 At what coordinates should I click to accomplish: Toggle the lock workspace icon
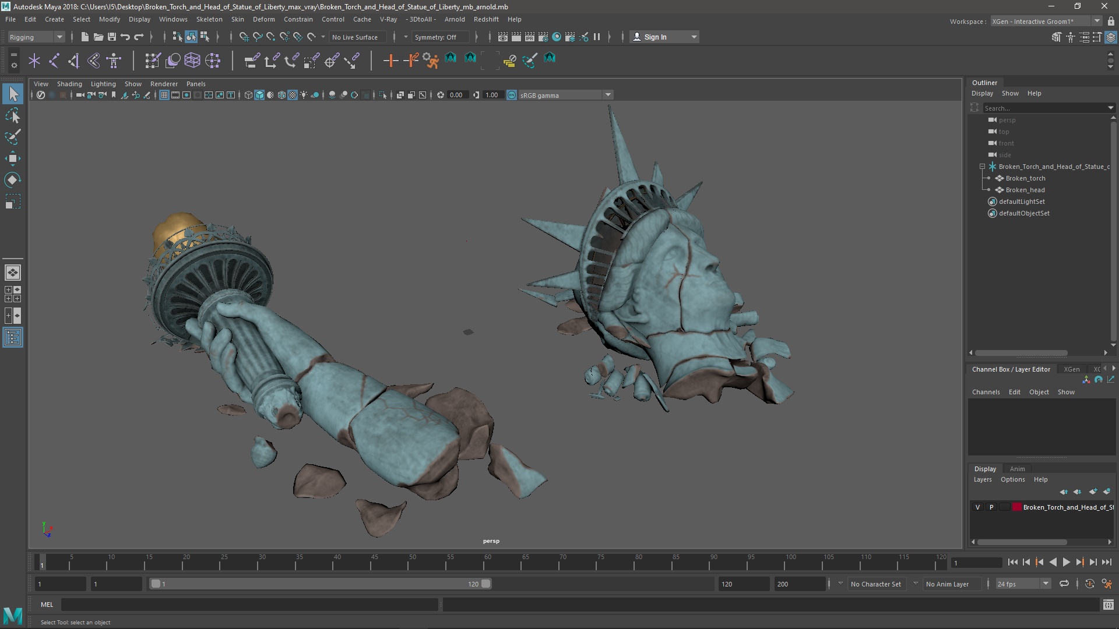click(1111, 22)
